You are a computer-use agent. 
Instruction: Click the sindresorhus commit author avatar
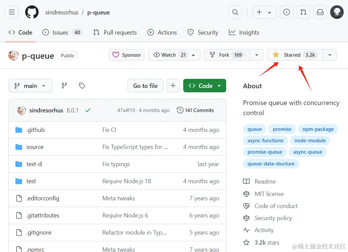21,110
